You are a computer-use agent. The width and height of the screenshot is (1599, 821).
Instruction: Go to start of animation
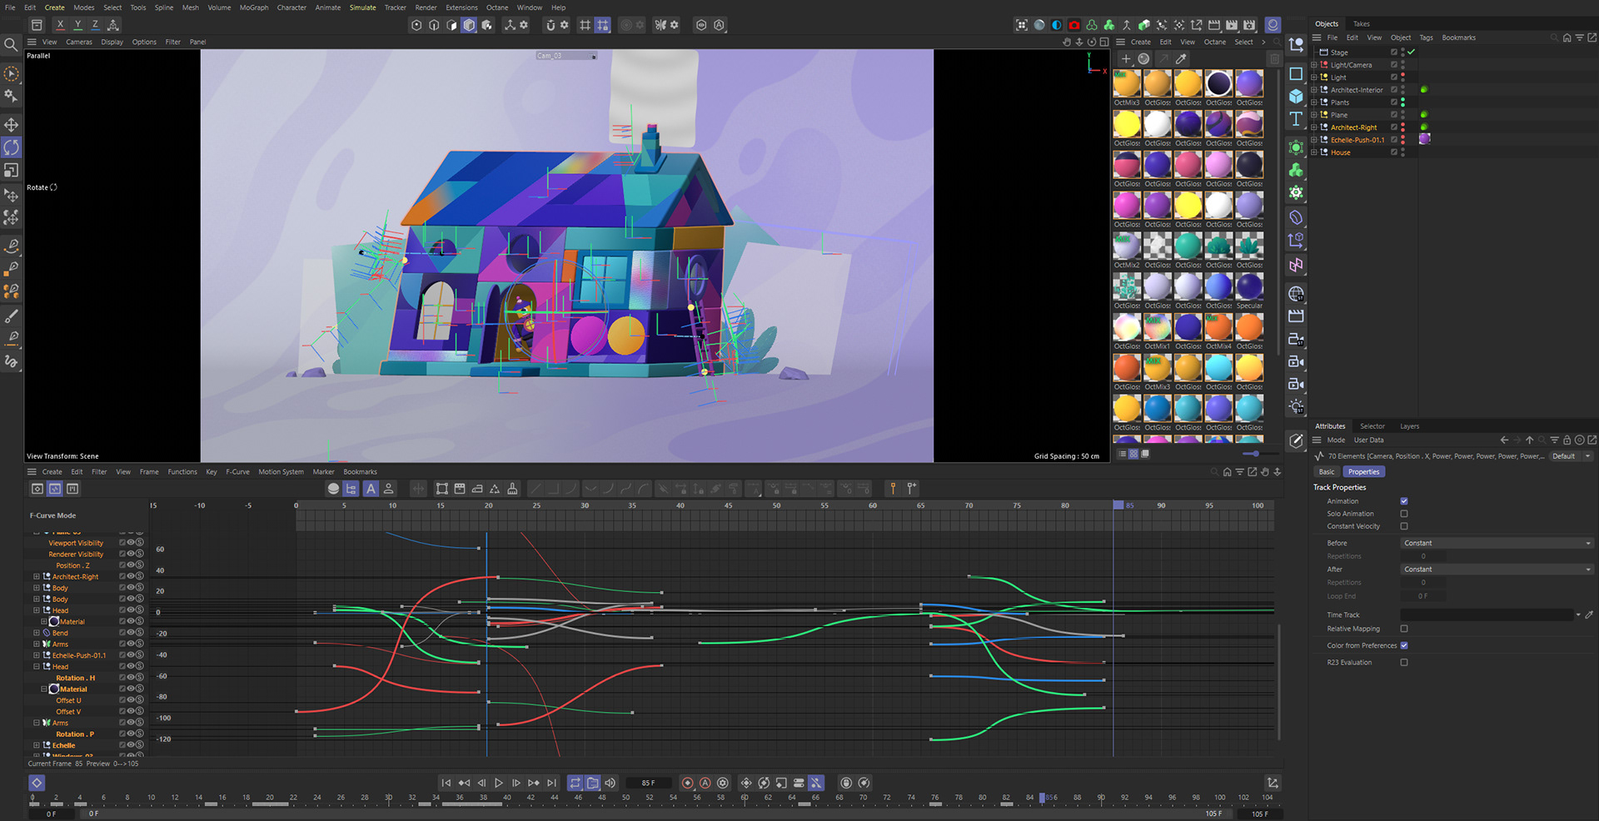pos(446,783)
